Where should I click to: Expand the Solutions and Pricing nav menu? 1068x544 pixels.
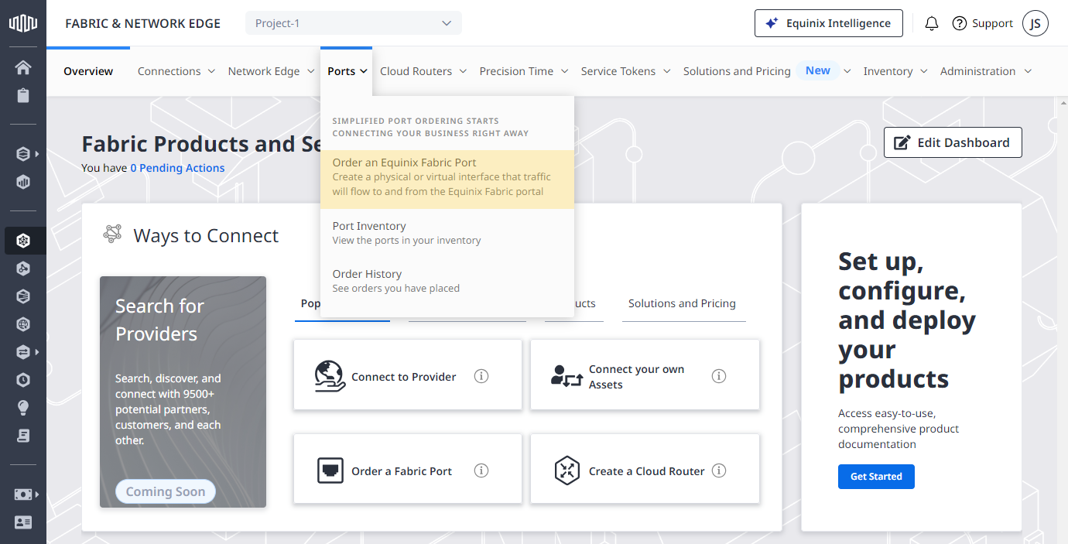click(767, 71)
